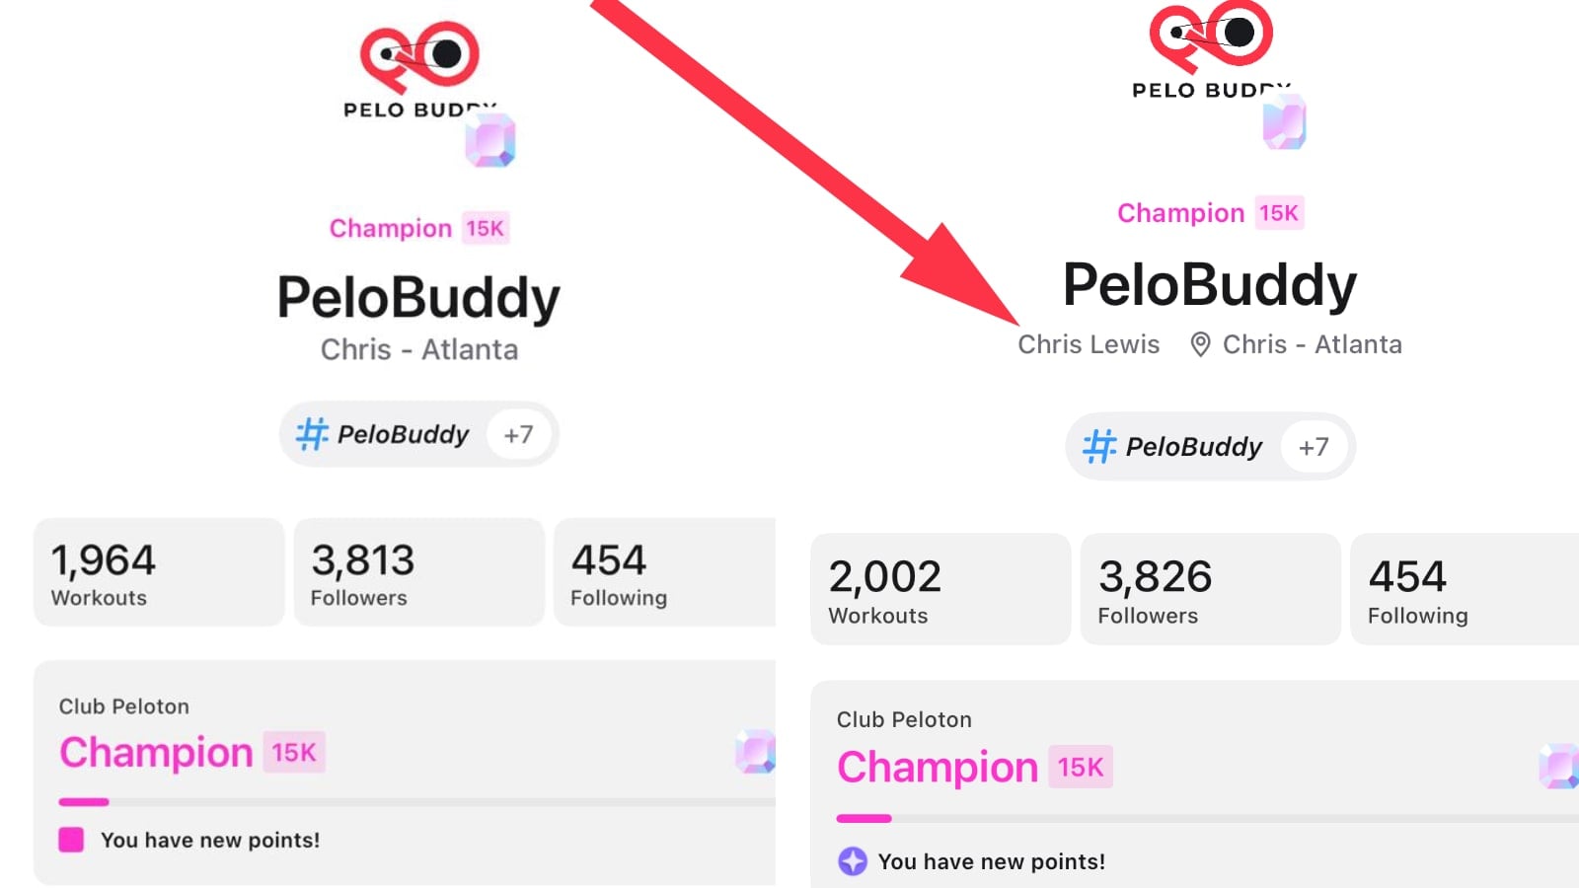Image resolution: width=1579 pixels, height=888 pixels.
Task: Tap the Champion 15K label above left PeloBuddy name
Action: 418,228
